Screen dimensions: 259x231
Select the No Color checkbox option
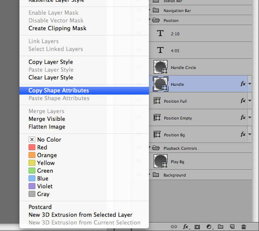point(32,139)
